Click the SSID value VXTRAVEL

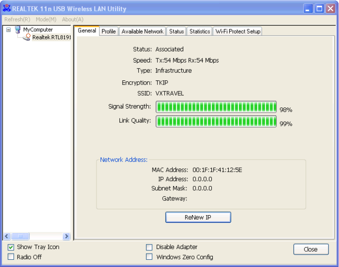[x=169, y=93]
